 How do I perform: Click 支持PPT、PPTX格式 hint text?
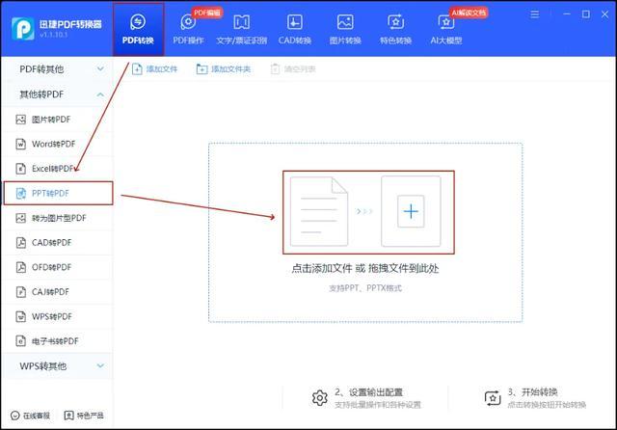[365, 288]
